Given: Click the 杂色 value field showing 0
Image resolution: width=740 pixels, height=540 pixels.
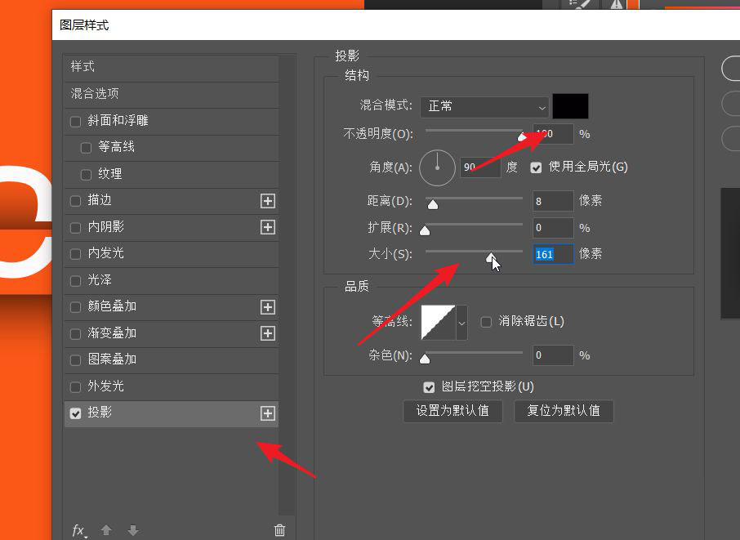Looking at the screenshot, I should click(553, 355).
